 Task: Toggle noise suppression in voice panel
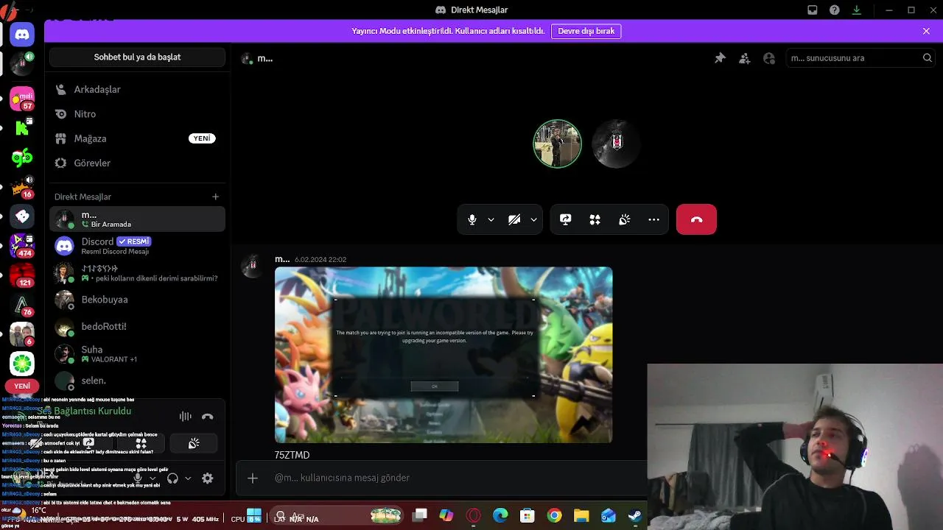186,417
